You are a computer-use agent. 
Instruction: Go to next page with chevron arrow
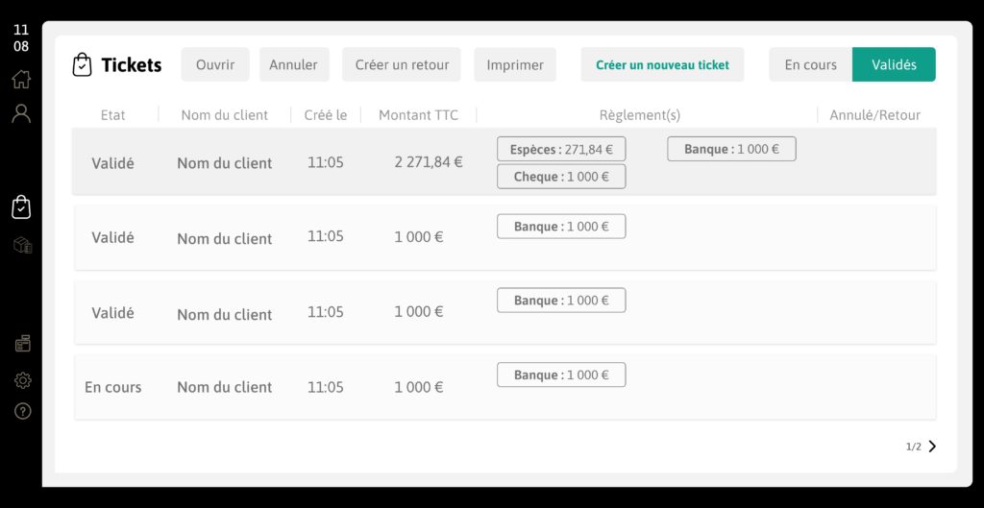coord(932,446)
